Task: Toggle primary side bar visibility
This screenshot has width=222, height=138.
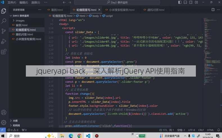Action: pos(180,2)
